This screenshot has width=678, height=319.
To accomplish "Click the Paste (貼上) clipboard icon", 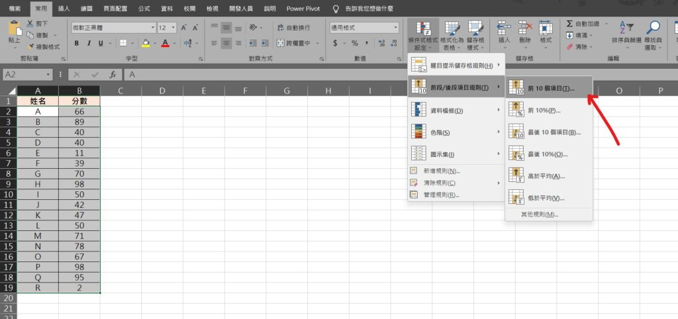I will (x=14, y=29).
